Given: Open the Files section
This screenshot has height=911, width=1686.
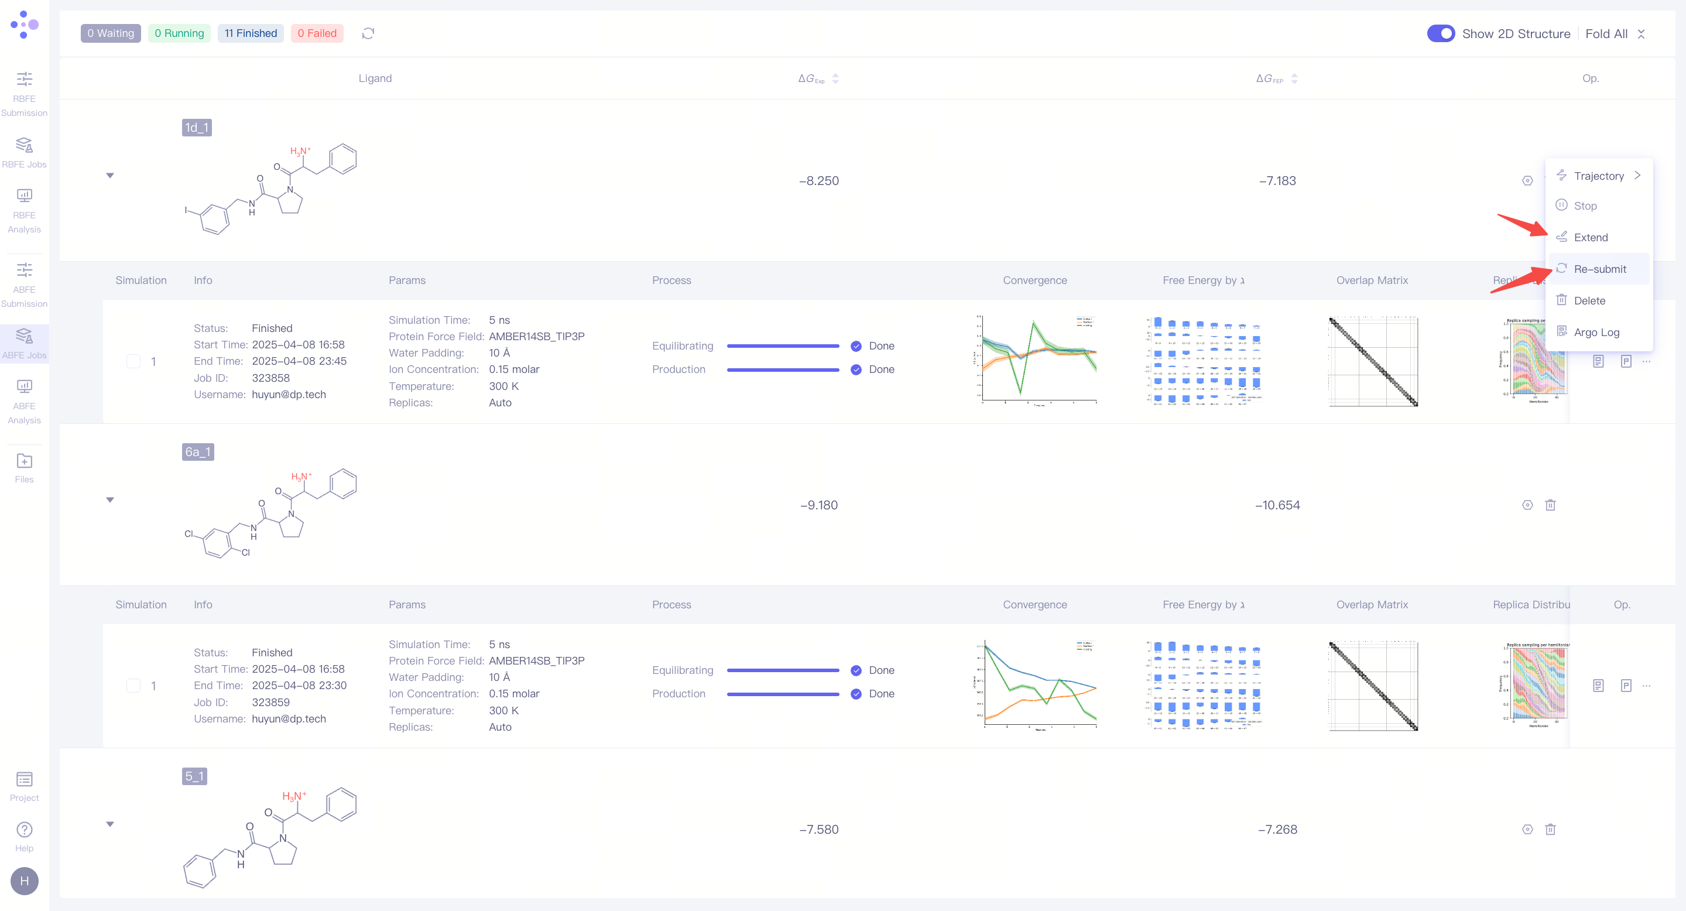Looking at the screenshot, I should (24, 467).
